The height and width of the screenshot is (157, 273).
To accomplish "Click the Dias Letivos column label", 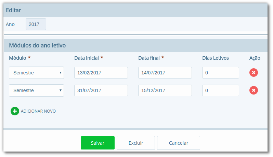I will point(216,58).
